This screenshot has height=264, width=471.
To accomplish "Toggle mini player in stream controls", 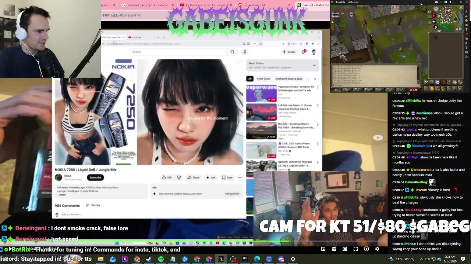I will click(323, 249).
